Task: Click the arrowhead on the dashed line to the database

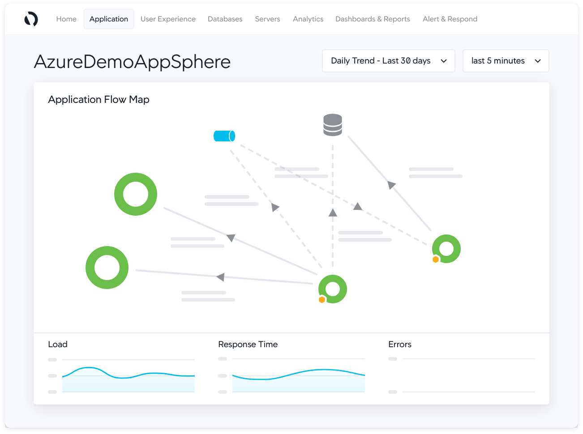Action: [x=333, y=213]
